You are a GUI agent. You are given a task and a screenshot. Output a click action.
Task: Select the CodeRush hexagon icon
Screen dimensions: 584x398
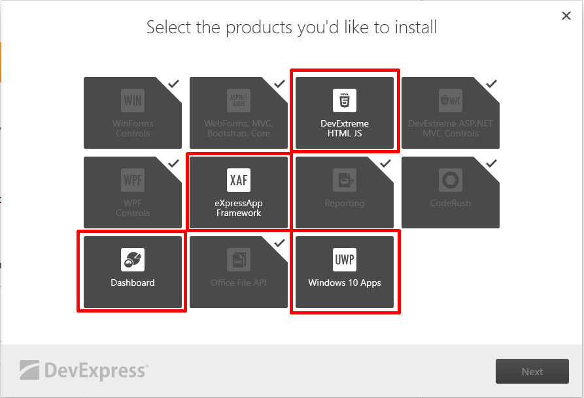click(x=451, y=180)
